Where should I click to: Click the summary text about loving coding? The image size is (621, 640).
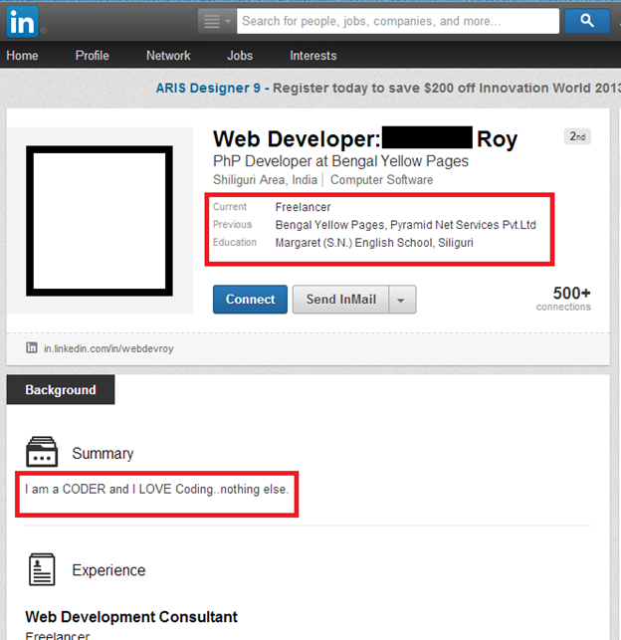point(156,489)
